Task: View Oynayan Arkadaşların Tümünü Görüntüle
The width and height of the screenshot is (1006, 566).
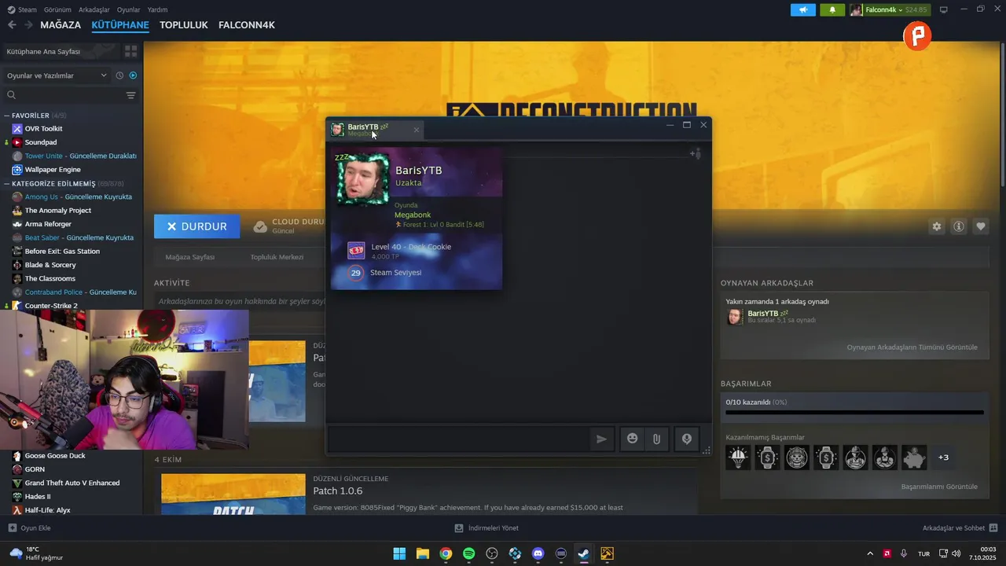Action: tap(912, 347)
